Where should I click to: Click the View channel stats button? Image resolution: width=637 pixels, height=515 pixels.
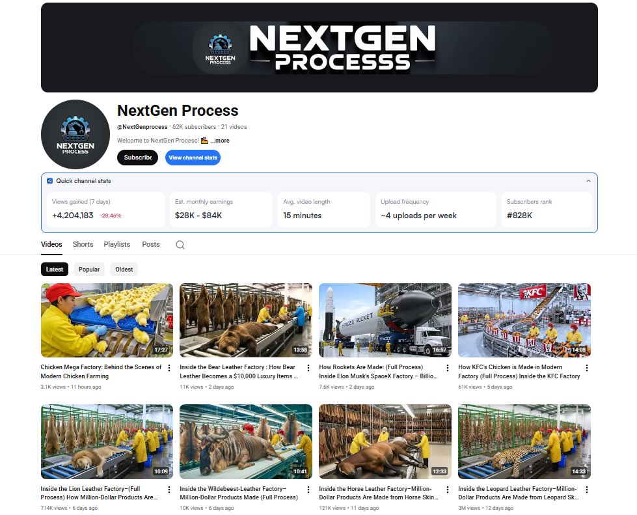click(x=193, y=158)
